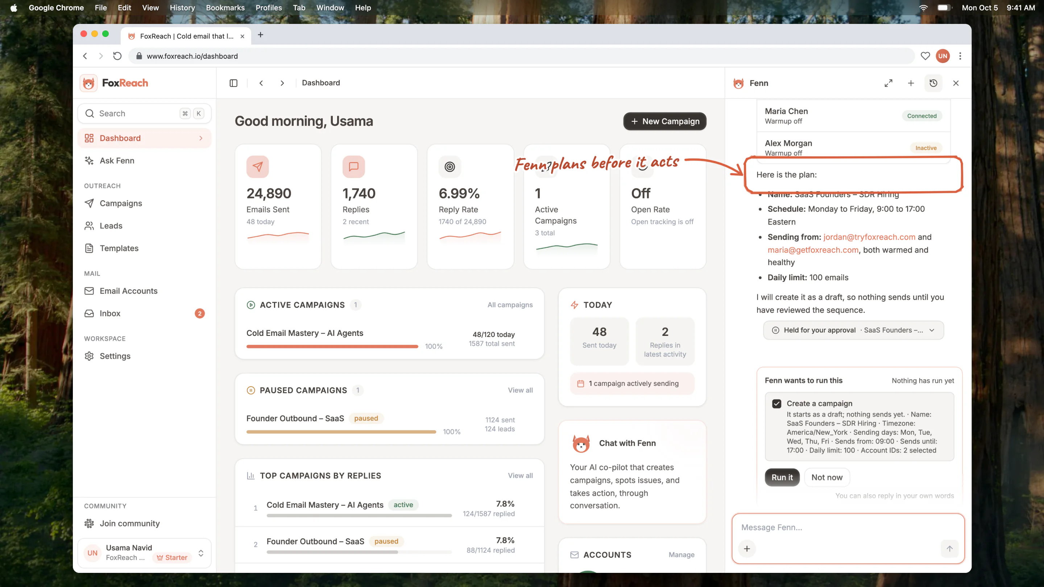Open the Bookmarks menu in menu bar

pos(225,8)
